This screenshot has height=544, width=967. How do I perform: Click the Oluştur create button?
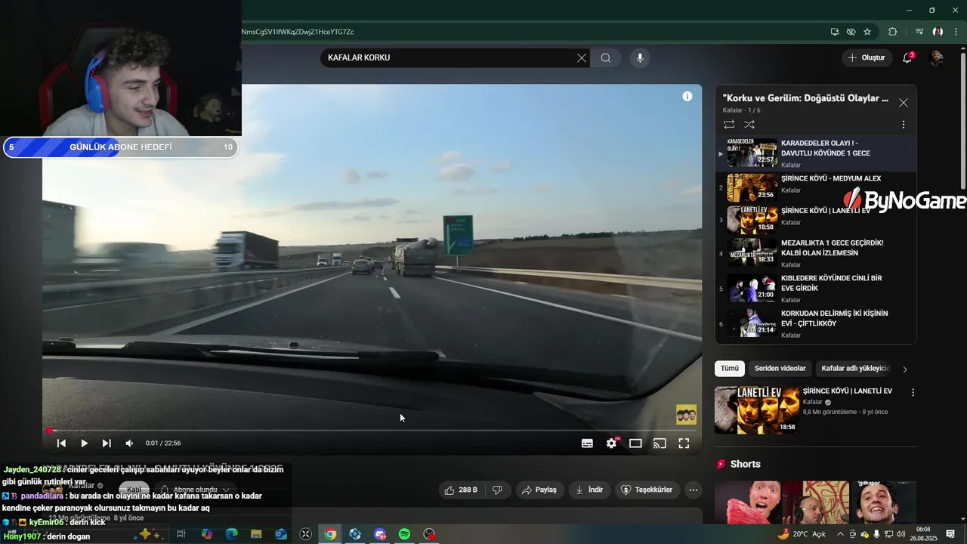coord(866,57)
